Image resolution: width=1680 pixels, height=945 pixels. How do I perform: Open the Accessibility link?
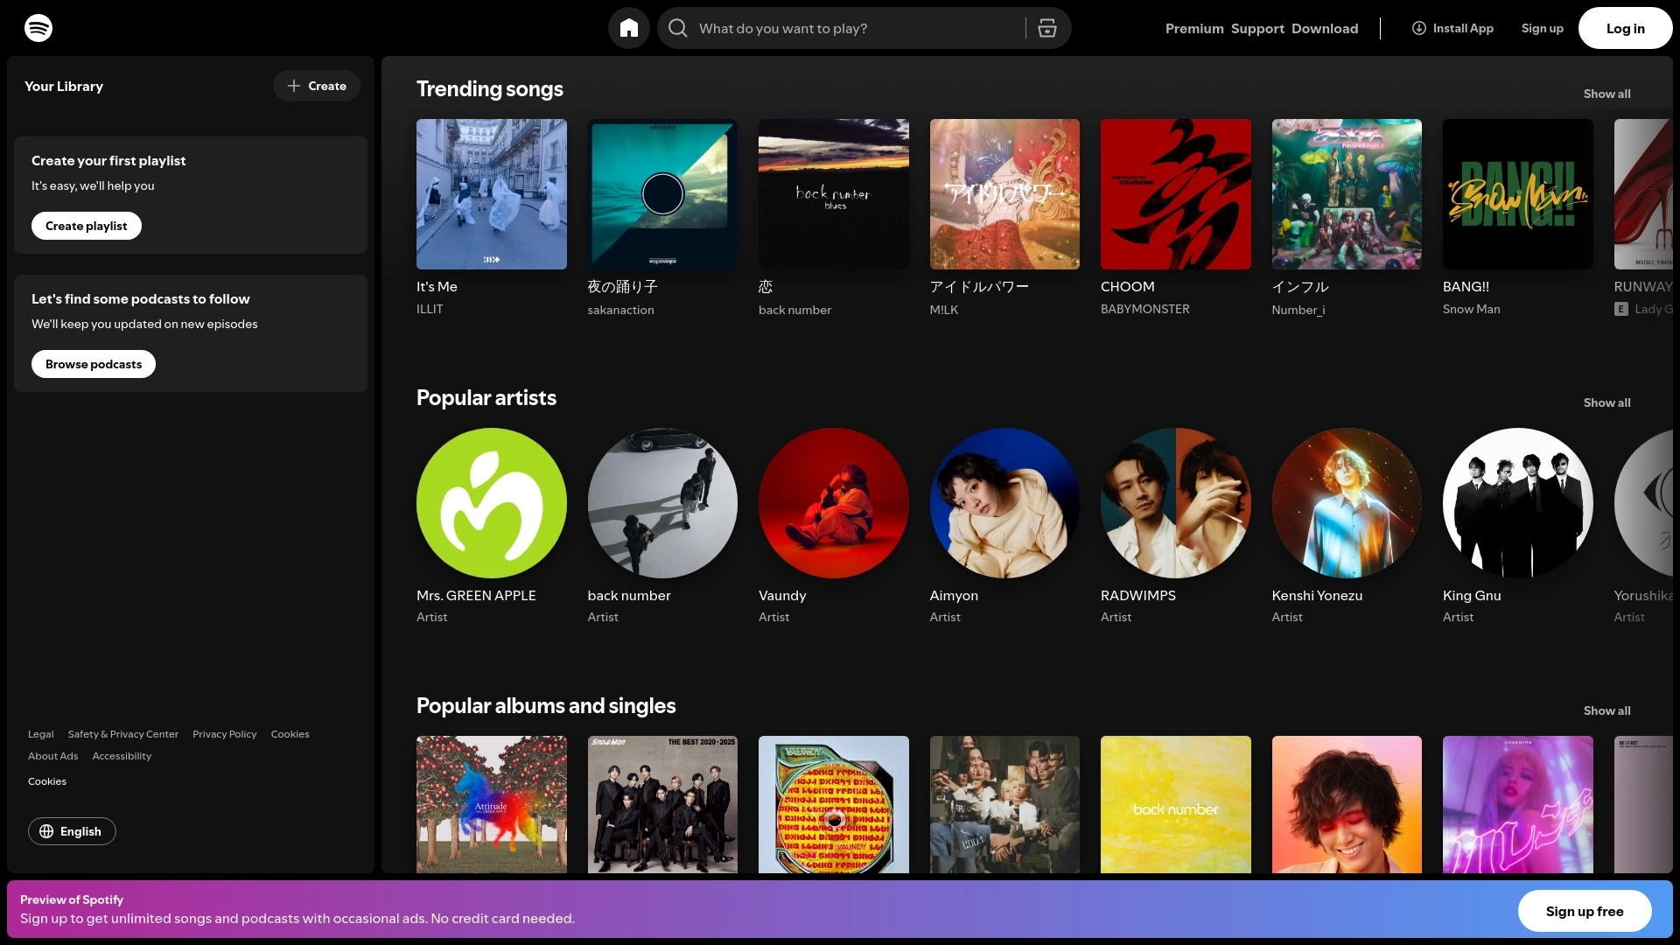pos(122,756)
